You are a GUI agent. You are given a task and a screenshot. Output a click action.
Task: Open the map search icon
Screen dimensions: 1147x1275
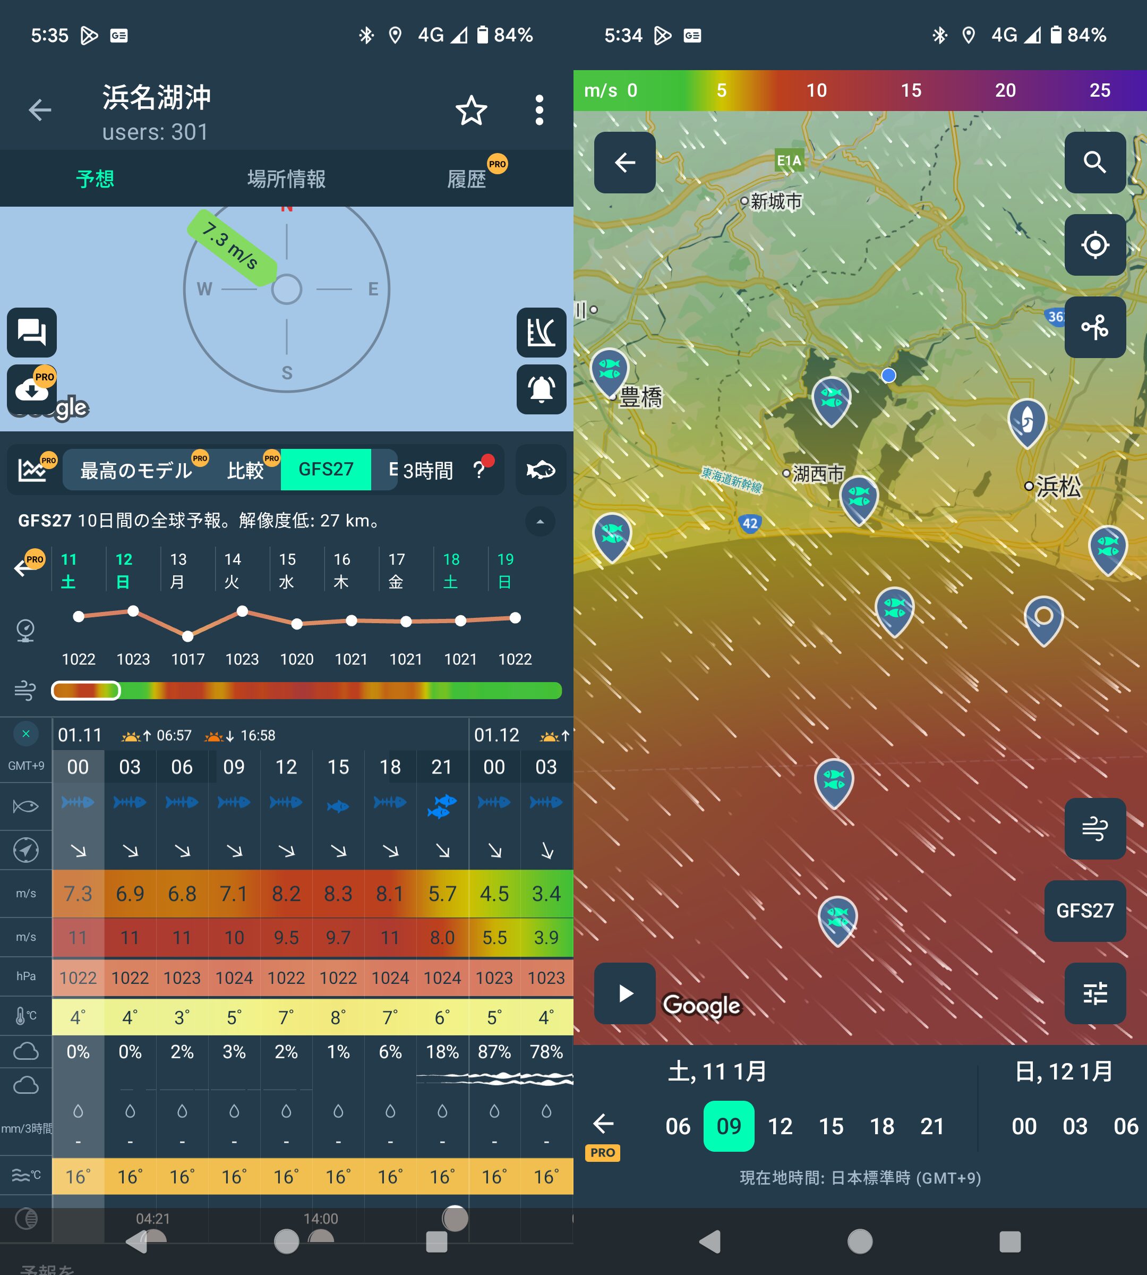click(1094, 163)
